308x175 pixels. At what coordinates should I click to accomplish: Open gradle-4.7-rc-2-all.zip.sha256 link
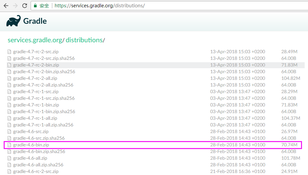tap(43, 85)
